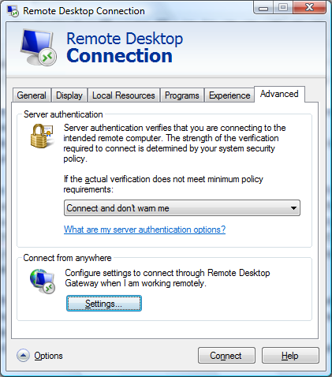The image size is (332, 377).
Task: Collapse options using the round arrow icon
Action: coord(23,356)
